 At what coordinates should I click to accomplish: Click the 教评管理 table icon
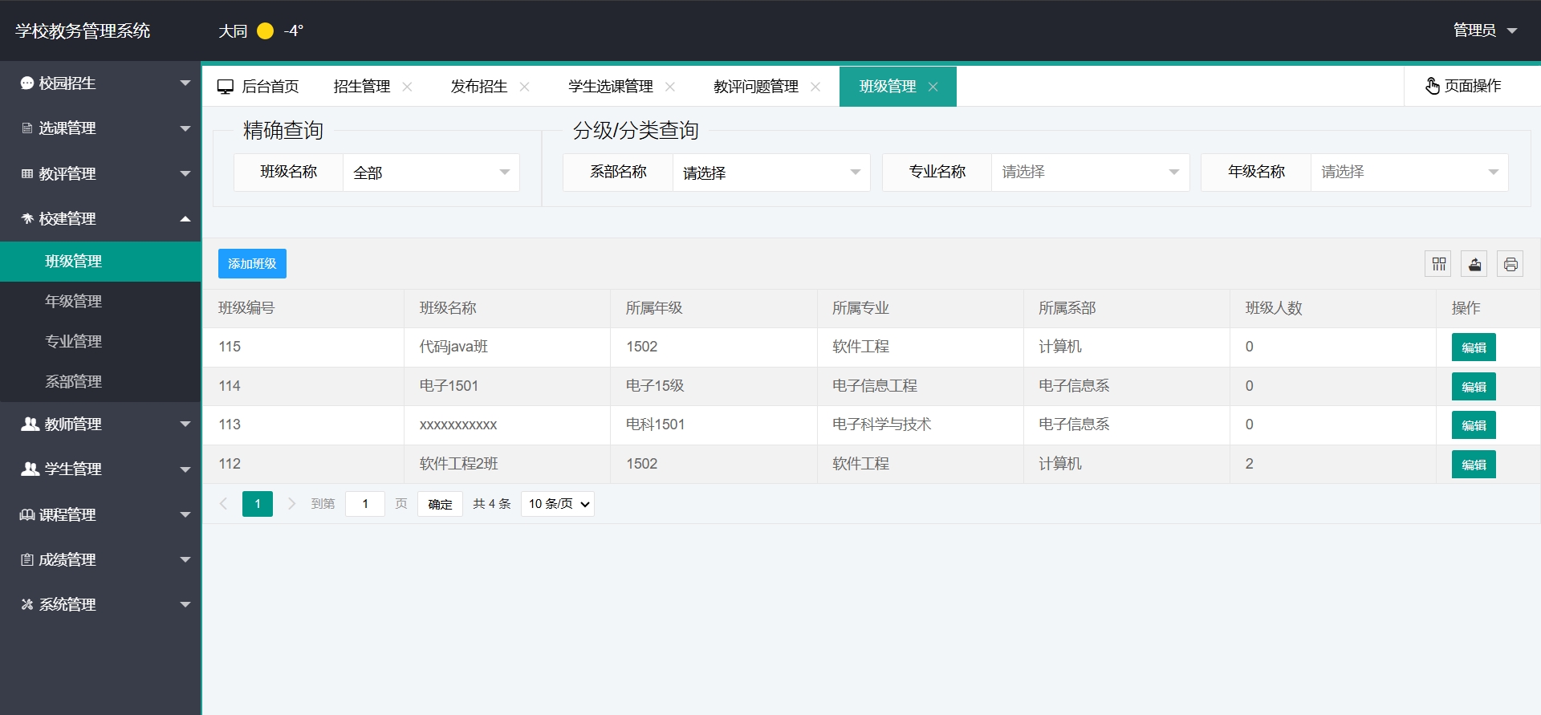pyautogui.click(x=26, y=173)
